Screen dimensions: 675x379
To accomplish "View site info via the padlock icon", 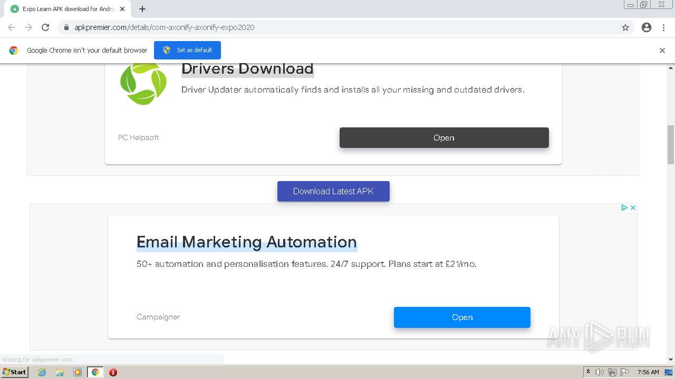I will pos(66,27).
